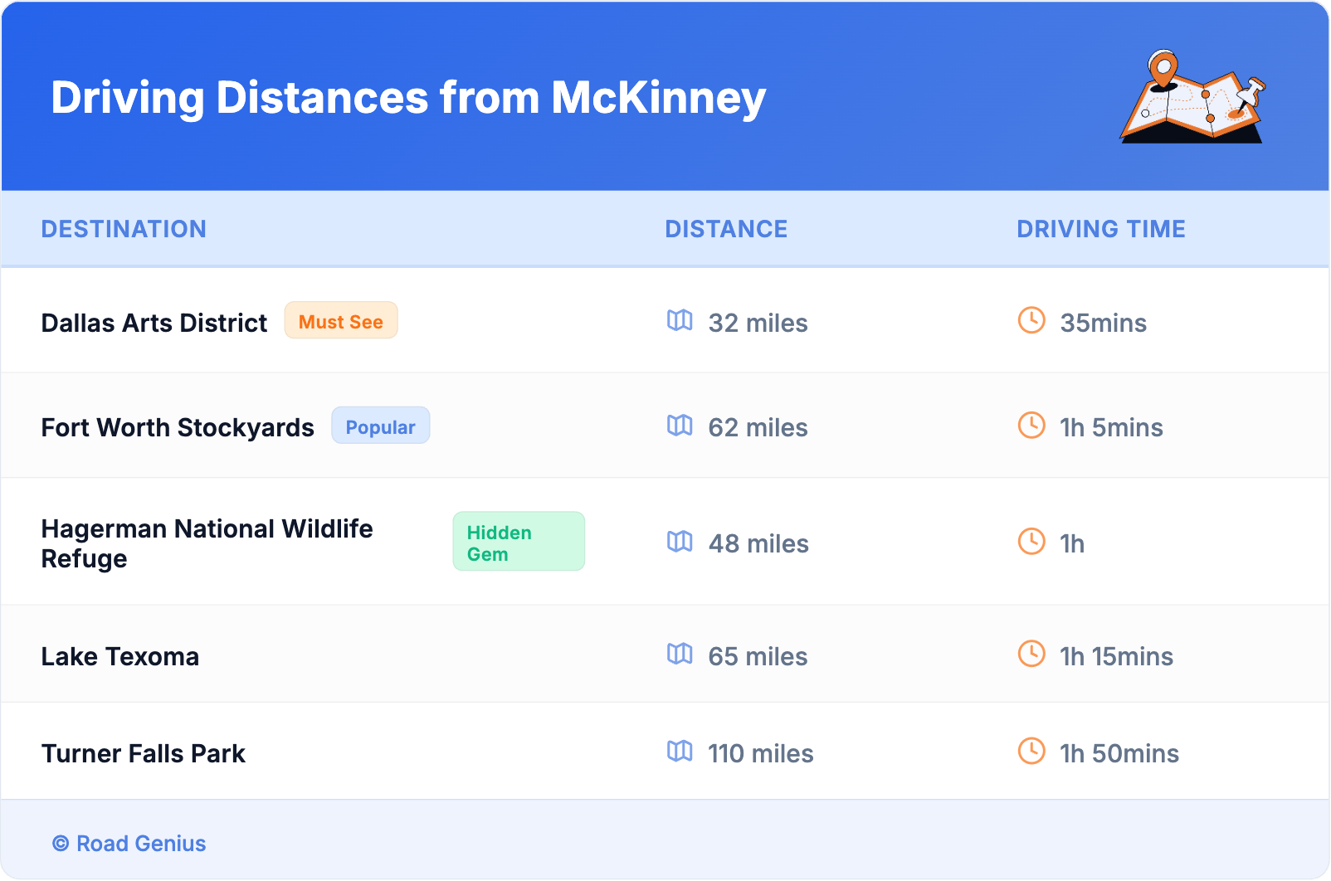Click the map icon beside 110 miles
This screenshot has width=1331, height=881.
(x=680, y=752)
